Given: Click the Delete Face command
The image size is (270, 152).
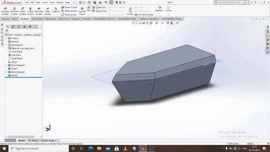Looking at the screenshot, I should coord(99,7).
